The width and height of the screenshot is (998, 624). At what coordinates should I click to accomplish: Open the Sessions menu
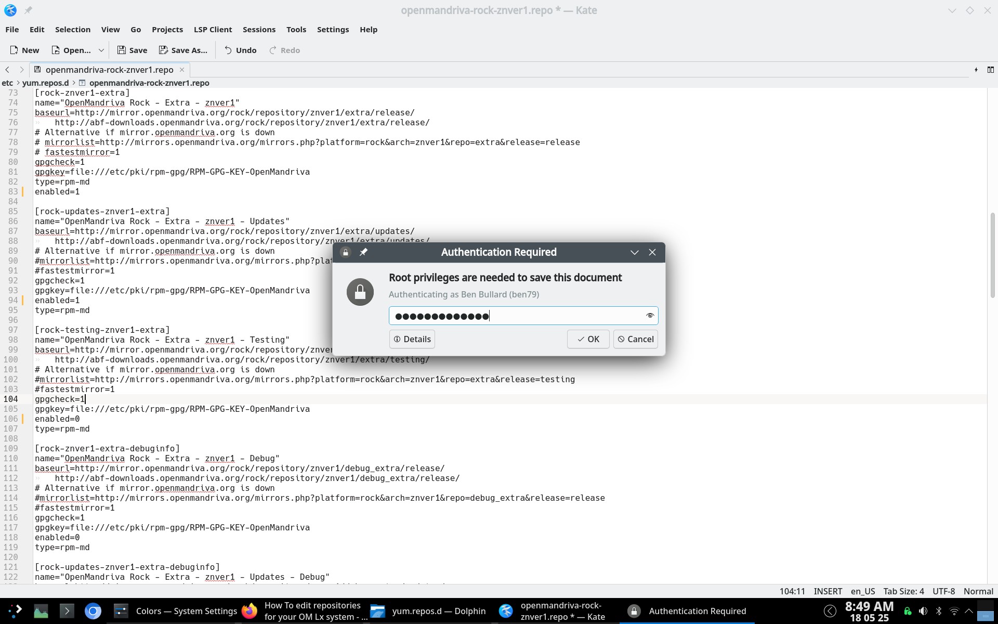point(259,30)
